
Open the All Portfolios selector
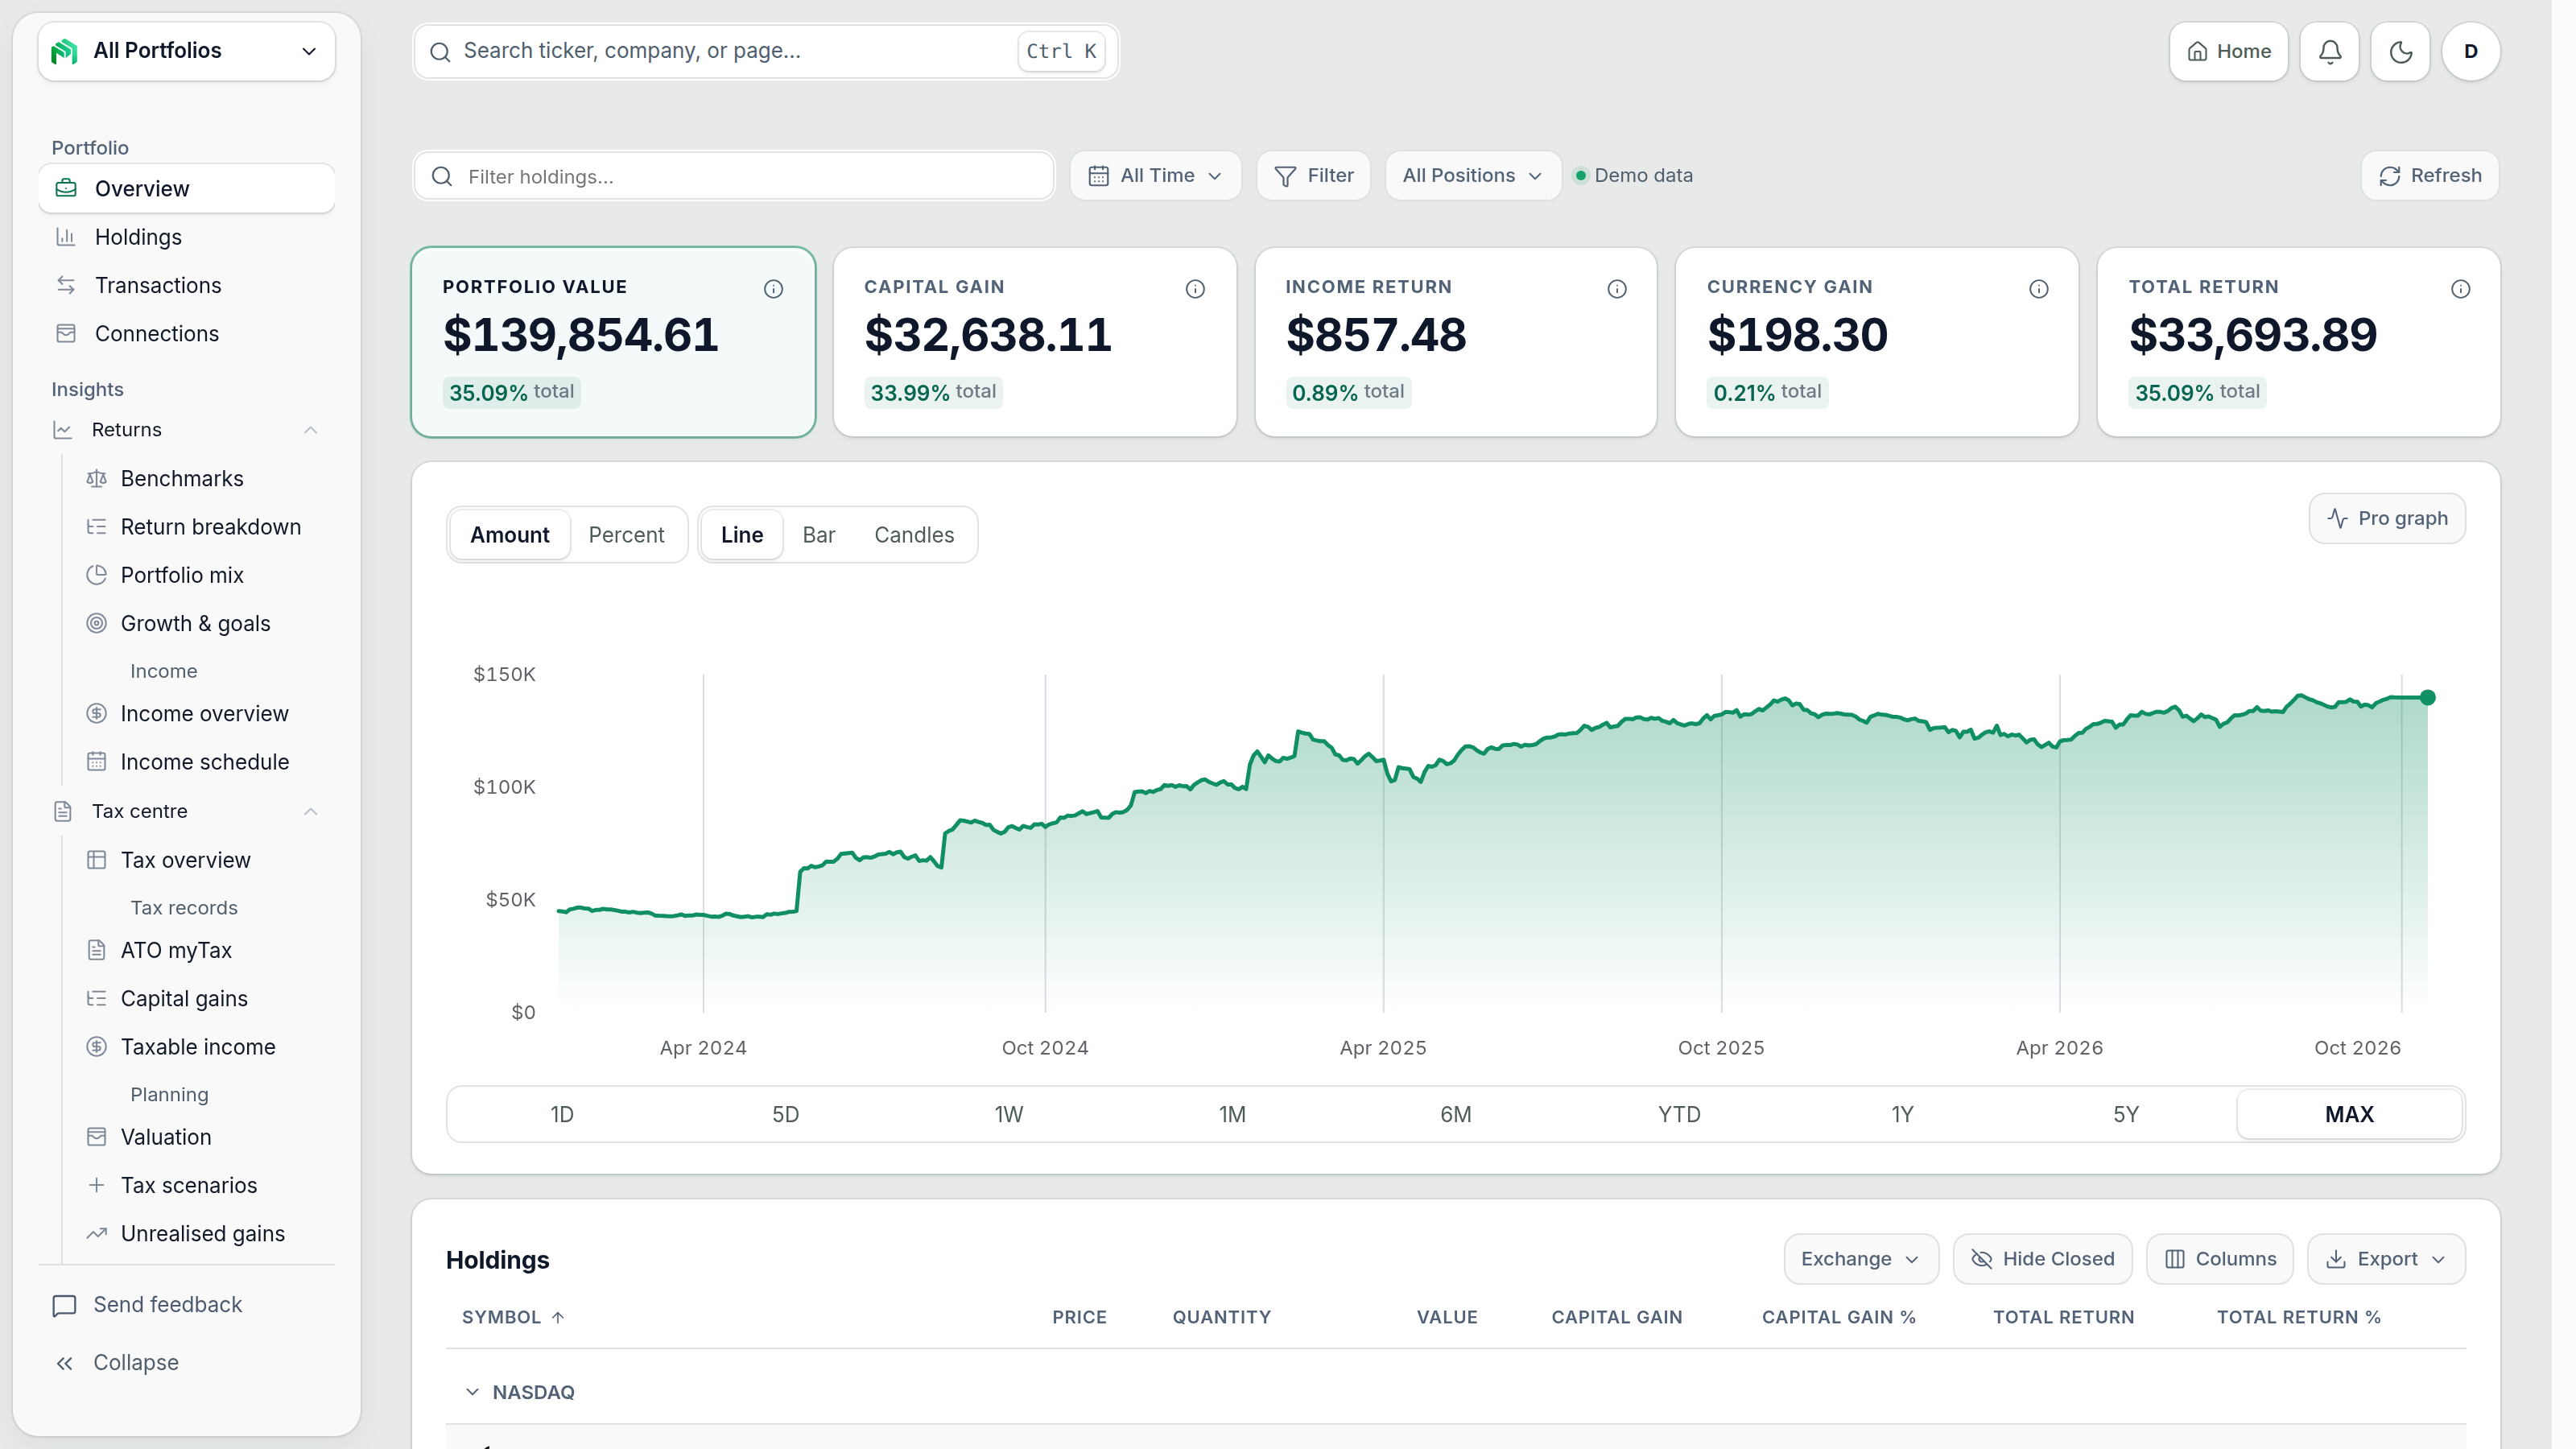coord(188,52)
